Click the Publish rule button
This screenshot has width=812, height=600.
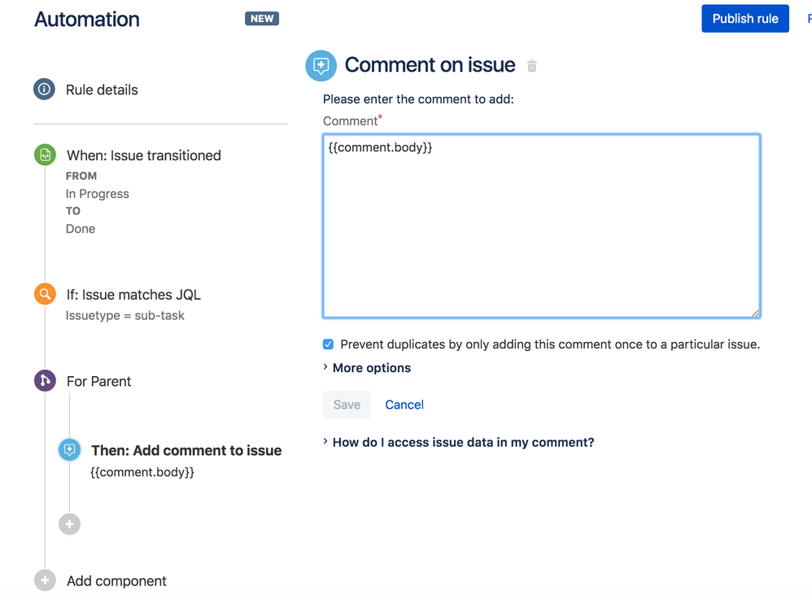[744, 18]
